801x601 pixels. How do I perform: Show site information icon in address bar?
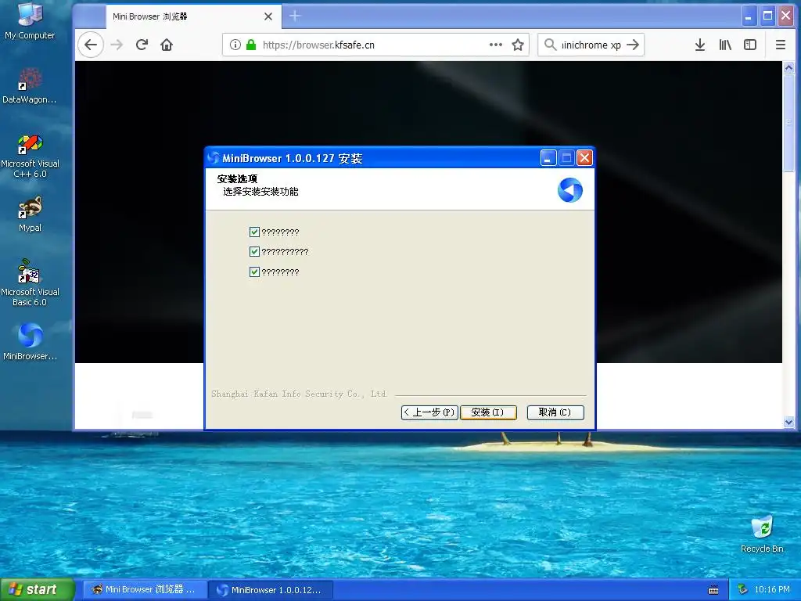[x=235, y=45]
